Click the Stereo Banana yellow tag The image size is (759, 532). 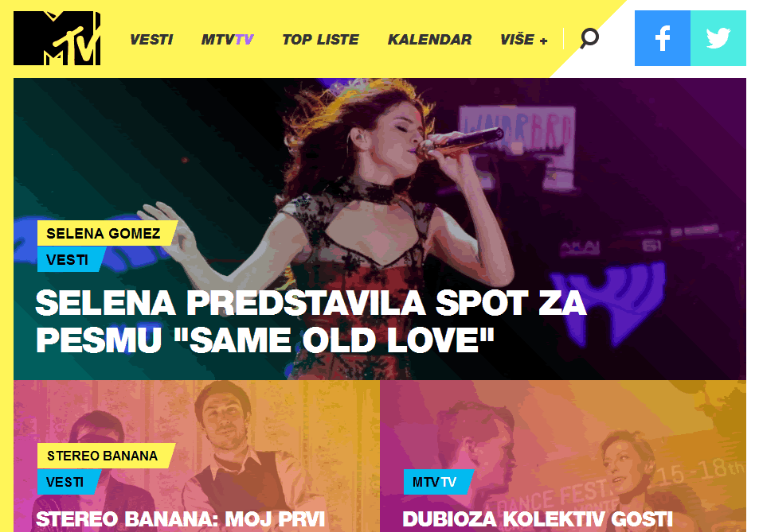click(x=107, y=456)
